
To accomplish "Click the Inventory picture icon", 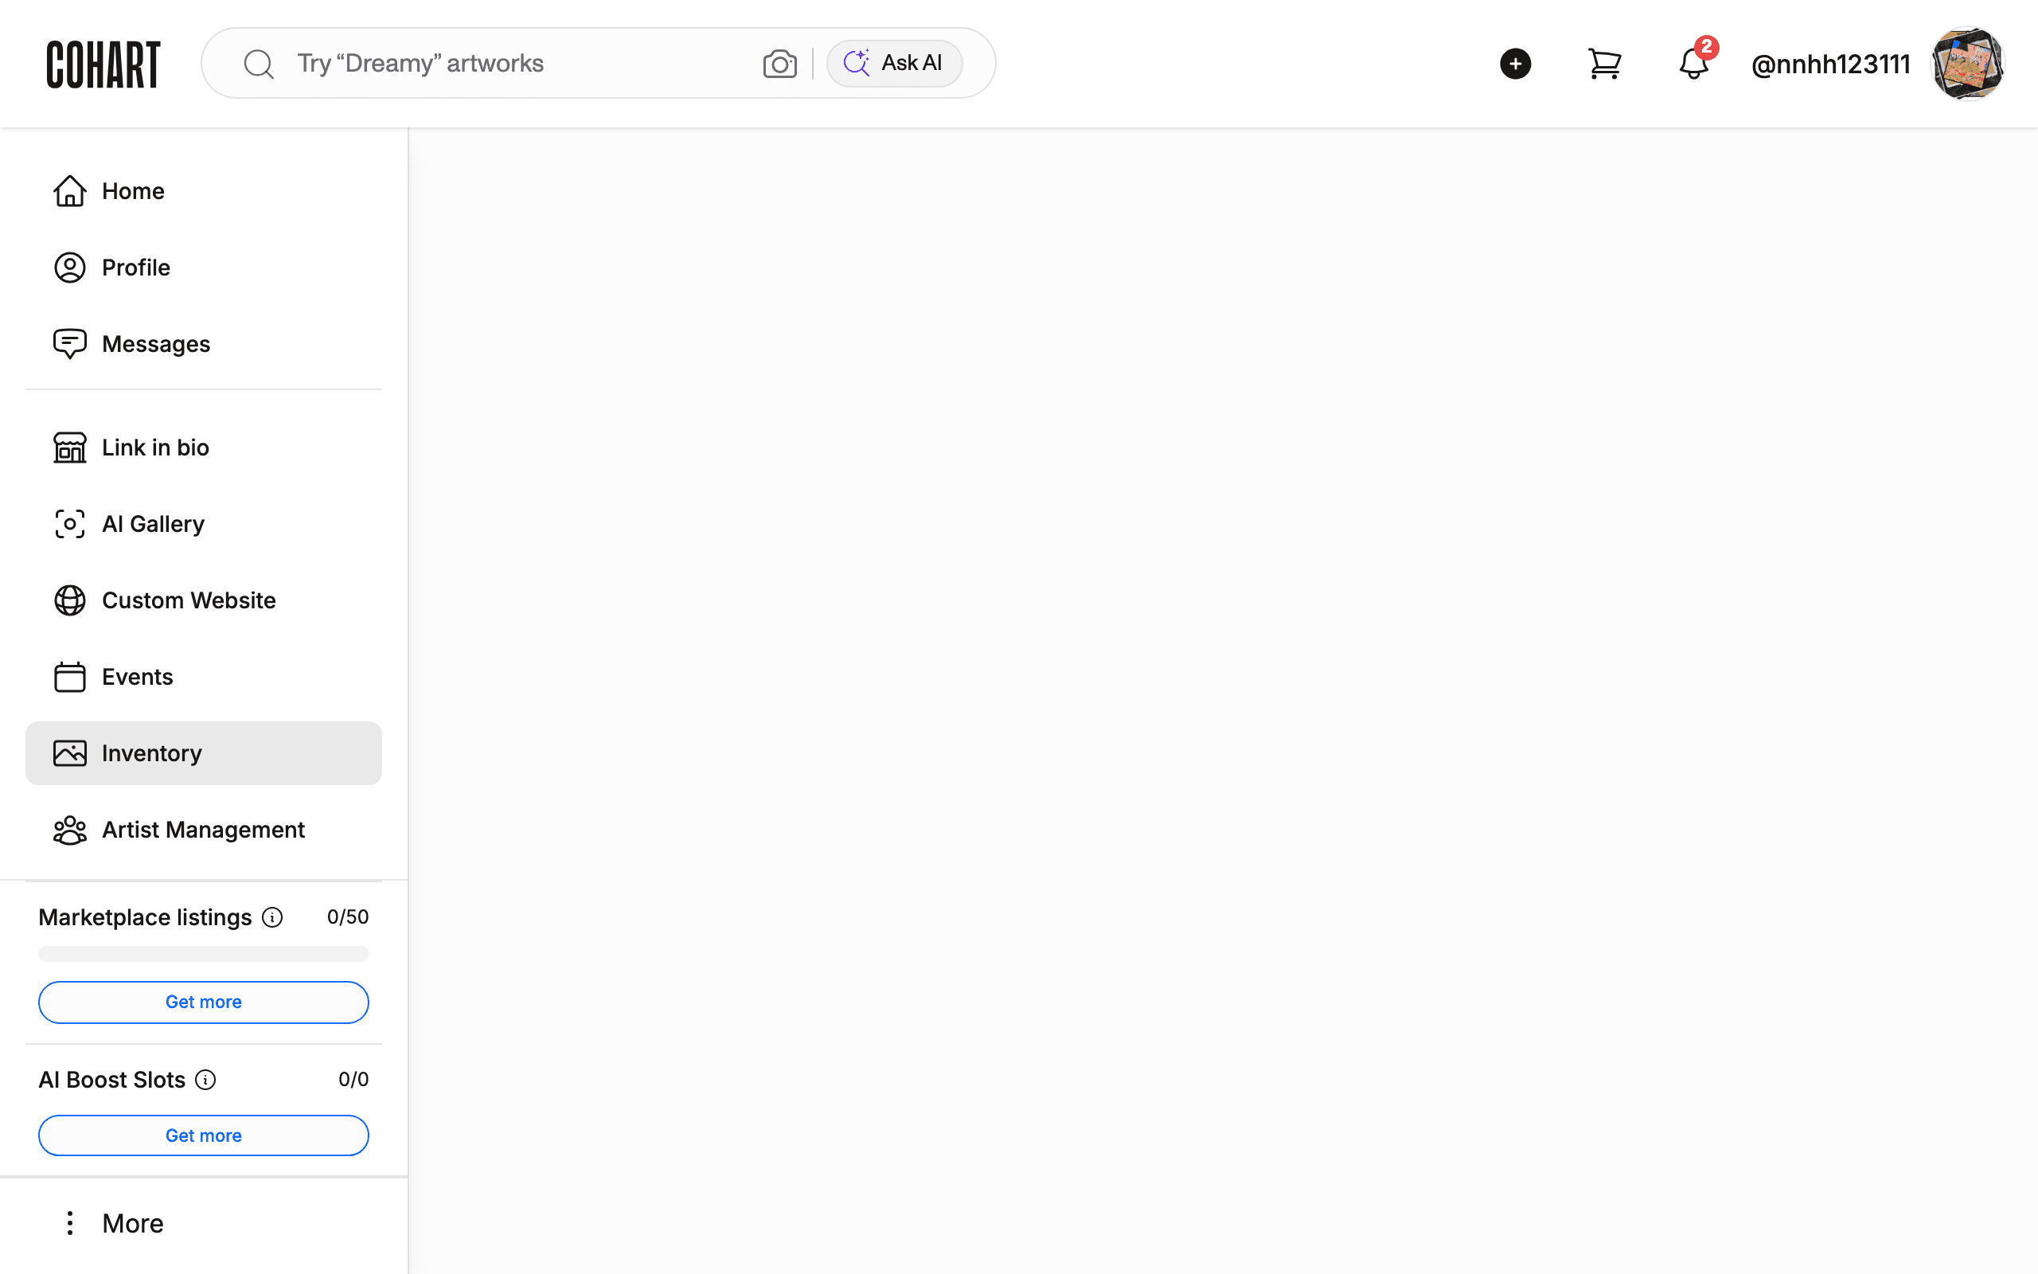I will click(70, 753).
